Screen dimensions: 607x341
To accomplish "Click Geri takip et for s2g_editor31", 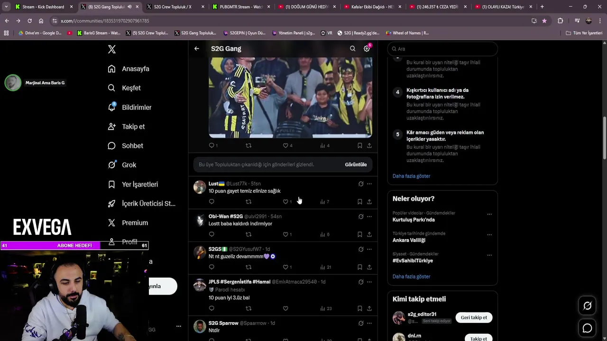I will click(474, 317).
